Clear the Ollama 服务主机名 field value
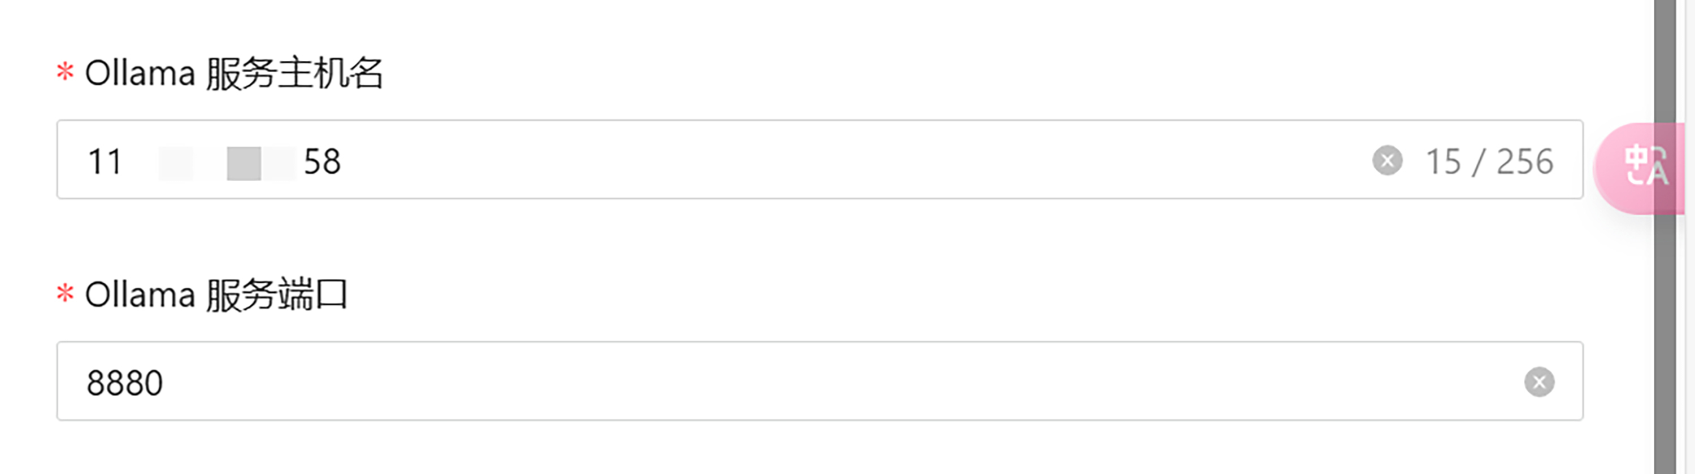1695x474 pixels. coord(1387,160)
